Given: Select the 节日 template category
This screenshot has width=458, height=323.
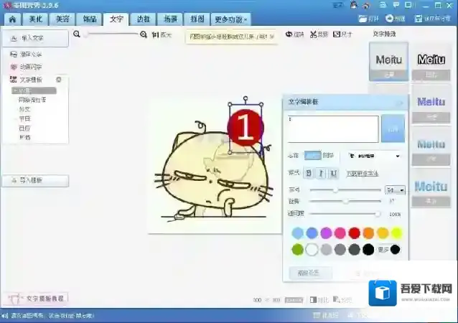Looking at the screenshot, I should [x=24, y=118].
